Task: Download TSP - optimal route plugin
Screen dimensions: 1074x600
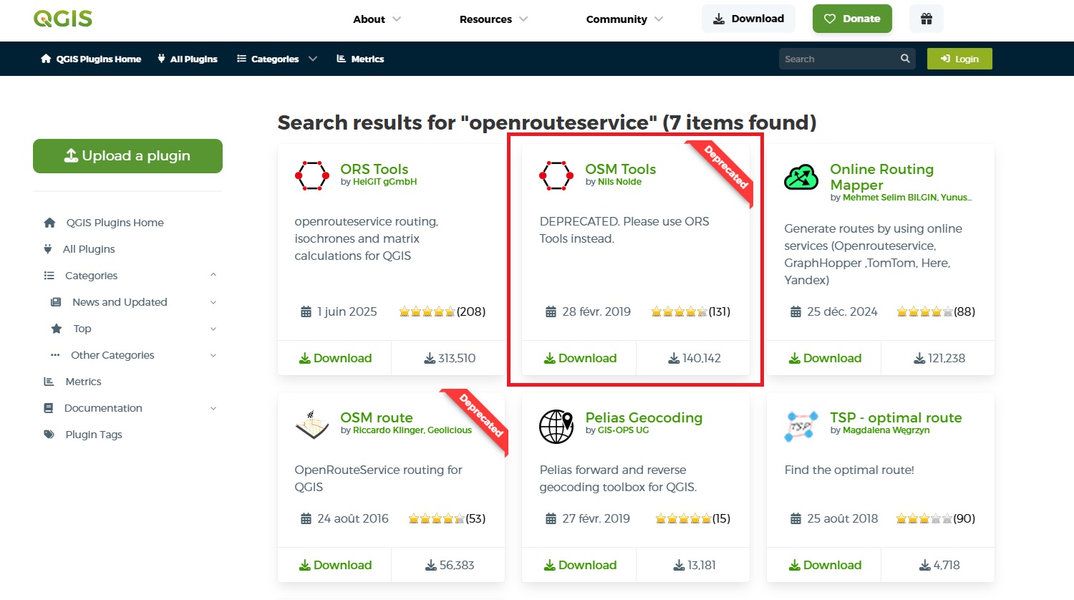Action: [x=825, y=565]
